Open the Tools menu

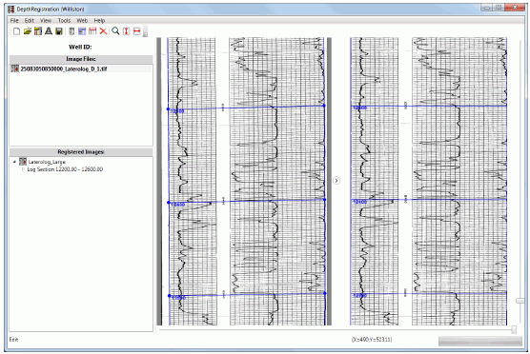pyautogui.click(x=64, y=21)
